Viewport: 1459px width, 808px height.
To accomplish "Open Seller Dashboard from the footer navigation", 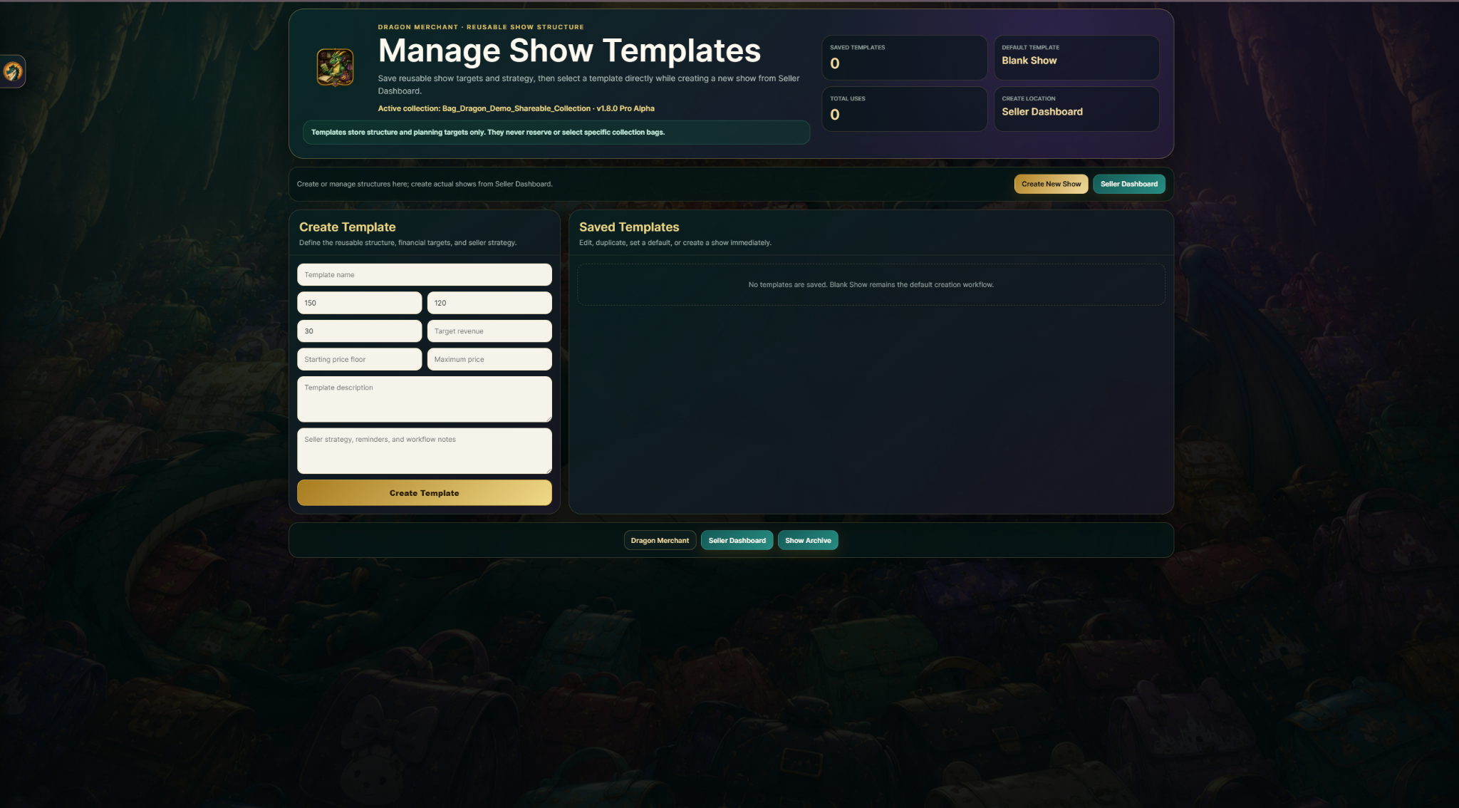I will [x=737, y=541].
